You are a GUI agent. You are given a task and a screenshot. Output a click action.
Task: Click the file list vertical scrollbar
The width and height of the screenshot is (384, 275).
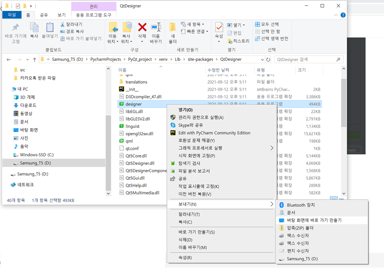click(344, 103)
